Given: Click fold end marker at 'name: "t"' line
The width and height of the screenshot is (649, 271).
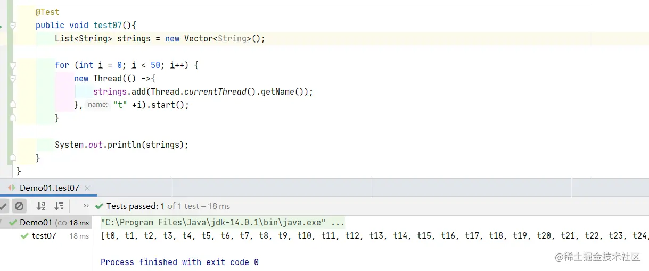Looking at the screenshot, I should (x=13, y=105).
